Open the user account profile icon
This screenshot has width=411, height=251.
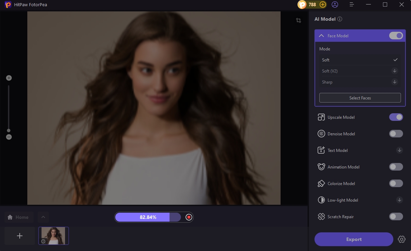point(335,4)
